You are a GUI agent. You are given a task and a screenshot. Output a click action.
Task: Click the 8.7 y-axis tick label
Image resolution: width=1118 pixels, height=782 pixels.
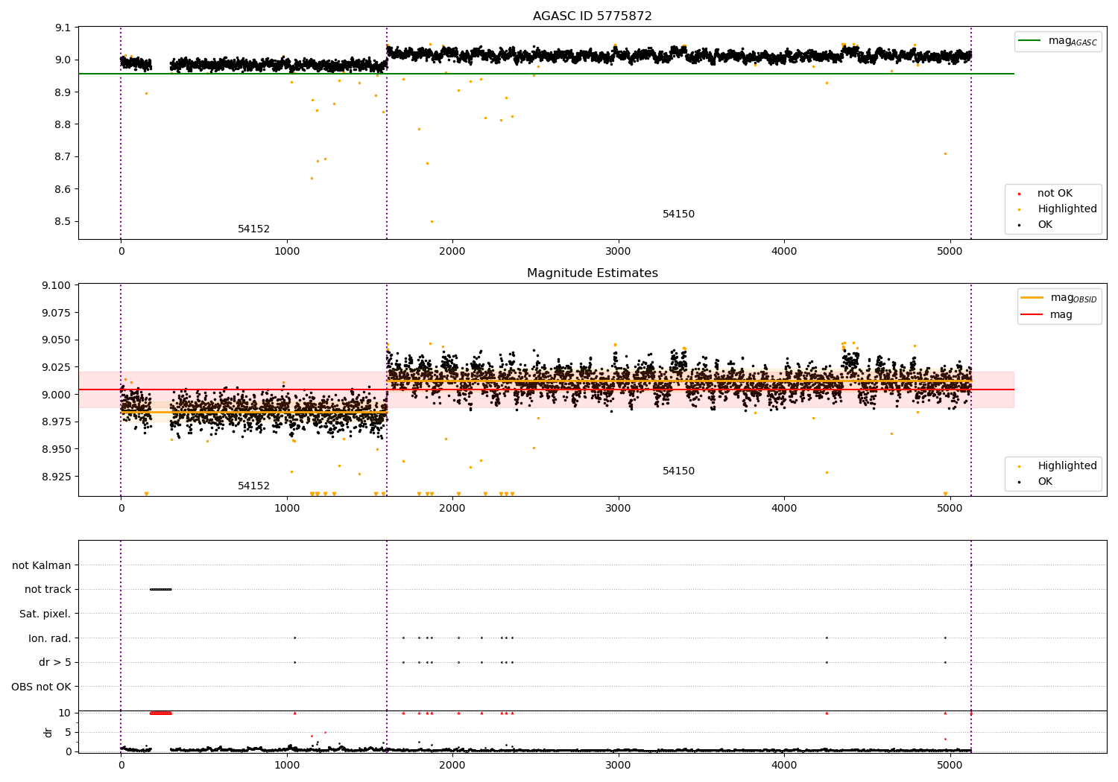[64, 157]
